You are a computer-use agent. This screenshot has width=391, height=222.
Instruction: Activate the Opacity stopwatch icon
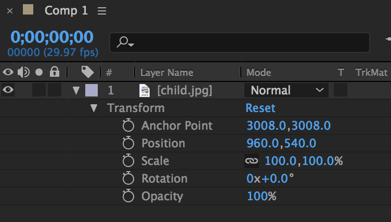click(x=128, y=196)
